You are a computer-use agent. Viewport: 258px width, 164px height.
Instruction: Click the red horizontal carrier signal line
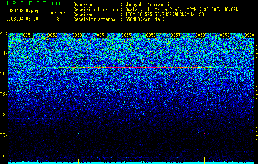pos(131,67)
